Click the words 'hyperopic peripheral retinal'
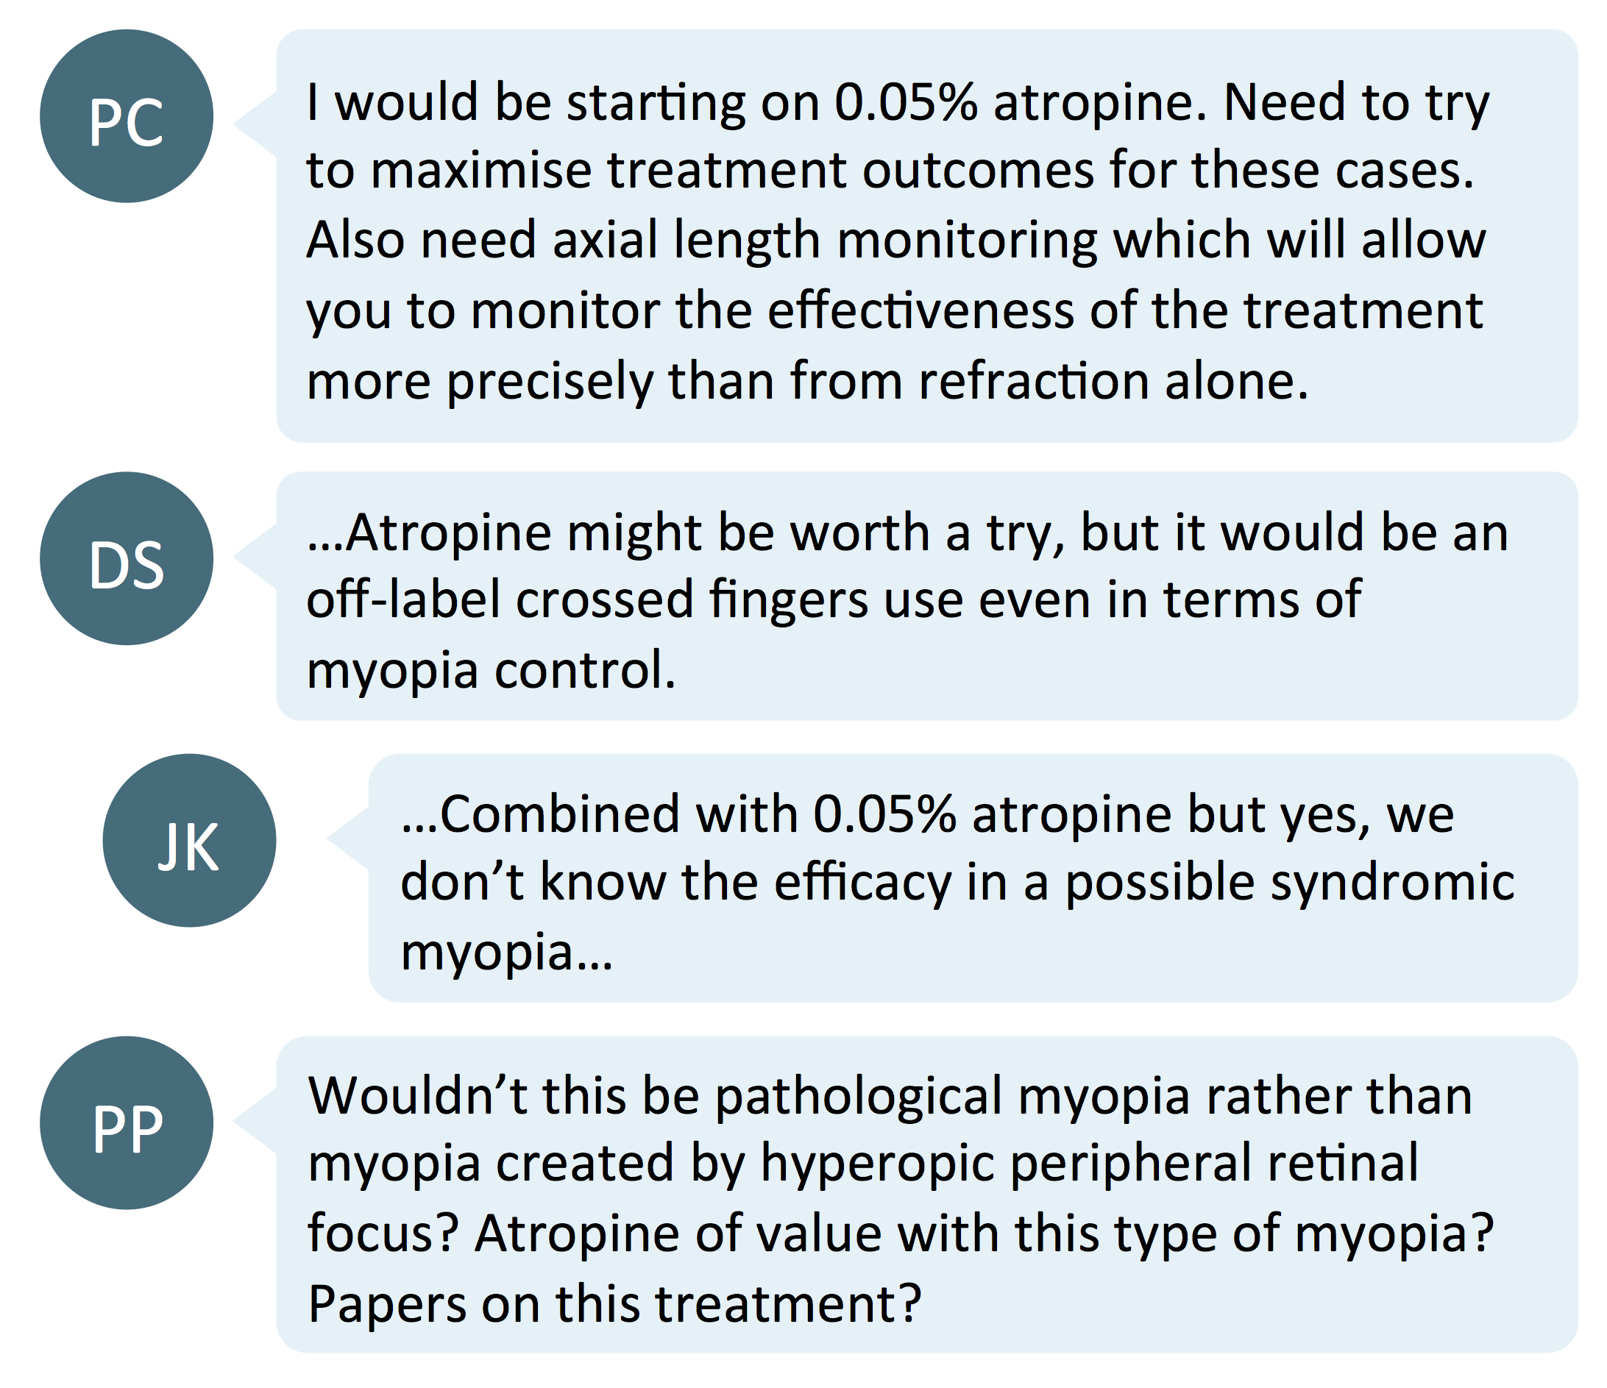Screen dimensions: 1607x1388 (x=1089, y=1163)
